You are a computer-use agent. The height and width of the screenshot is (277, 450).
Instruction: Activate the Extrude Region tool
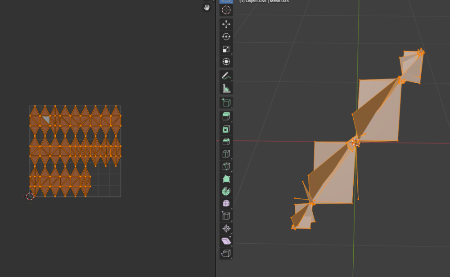pos(226,116)
